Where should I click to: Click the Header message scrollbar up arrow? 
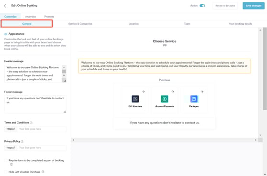click(64, 67)
